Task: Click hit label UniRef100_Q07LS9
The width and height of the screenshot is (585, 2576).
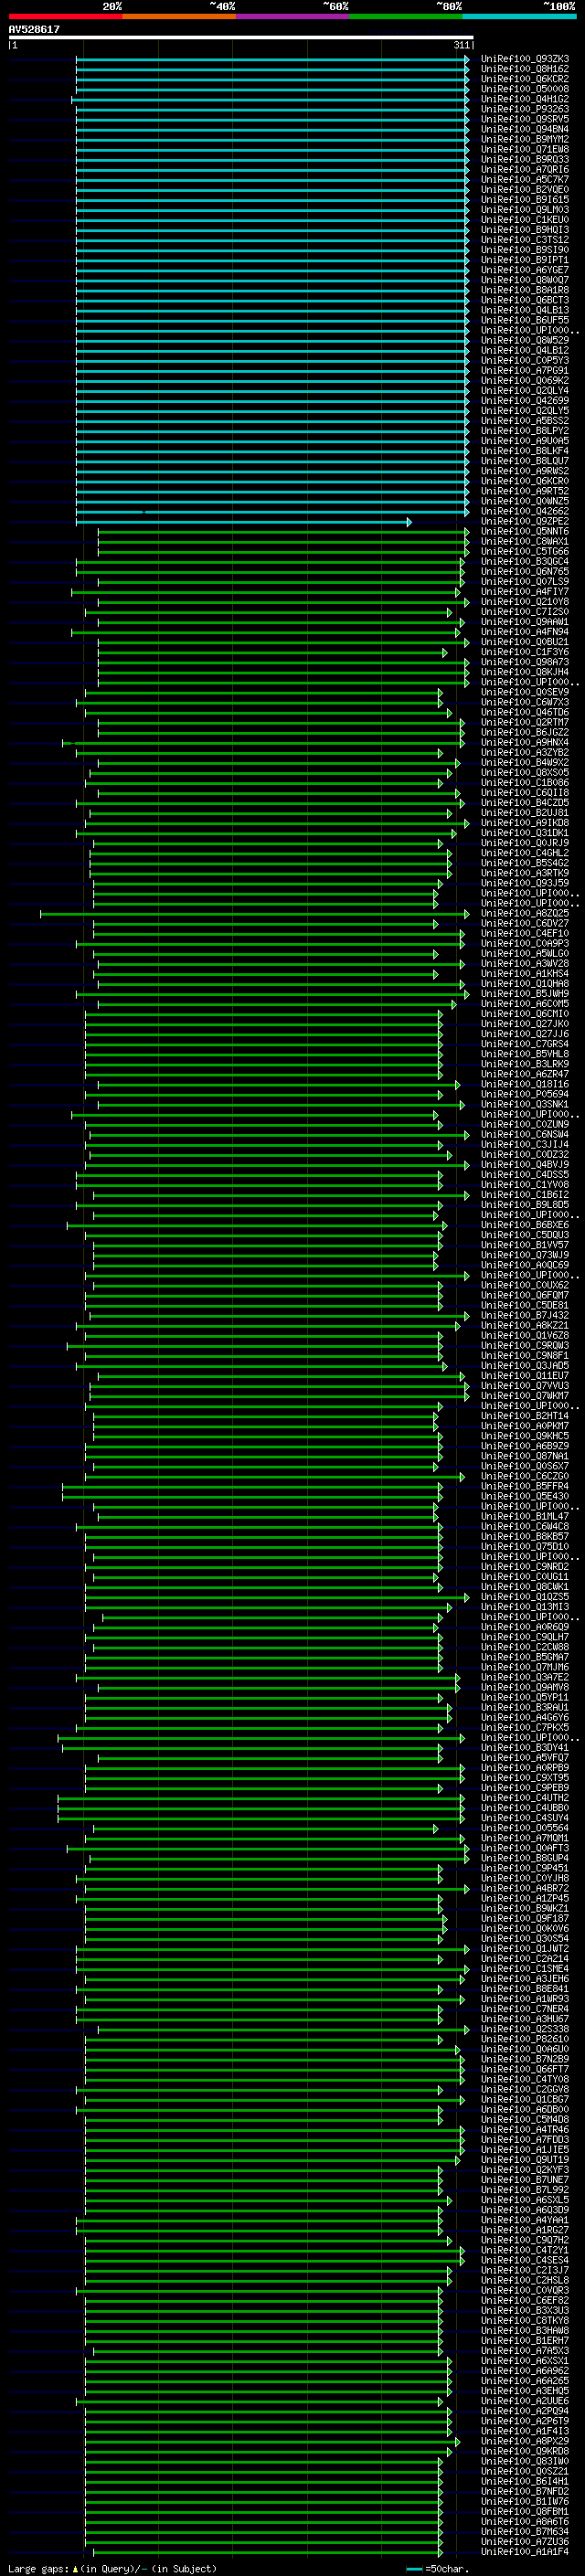Action: click(x=525, y=582)
